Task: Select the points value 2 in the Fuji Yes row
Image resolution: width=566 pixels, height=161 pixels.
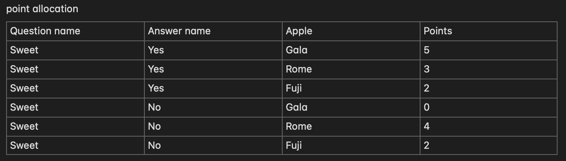Action: pyautogui.click(x=427, y=88)
